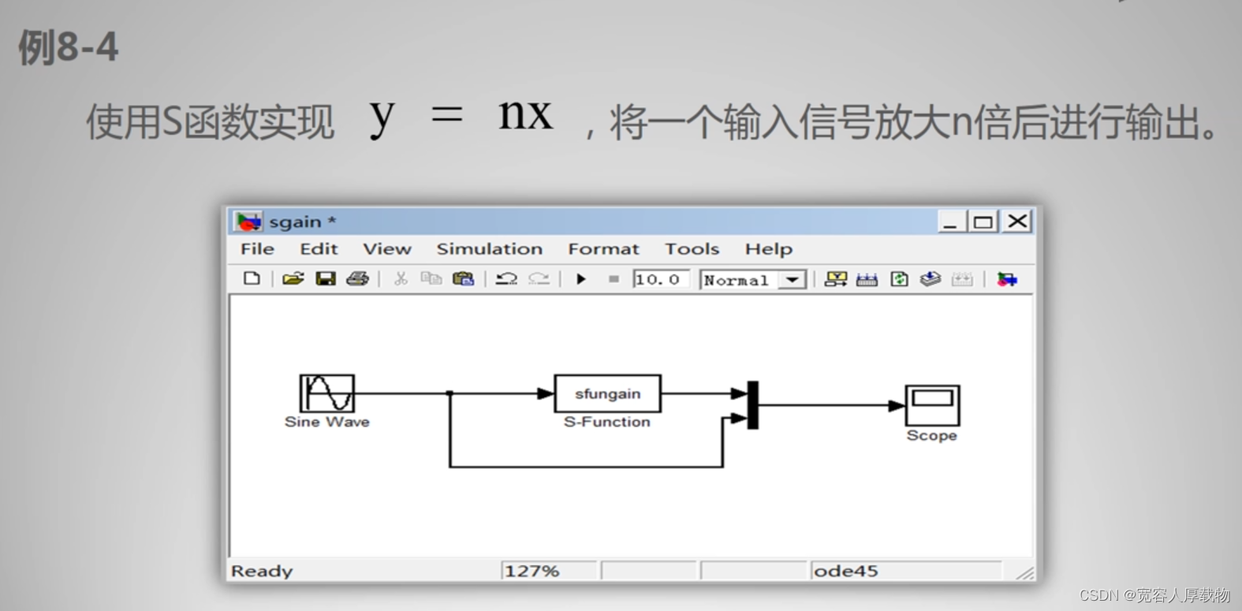Viewport: 1242px width, 611px height.
Task: Click the Simulink icon in the sgain title bar
Action: click(x=248, y=222)
